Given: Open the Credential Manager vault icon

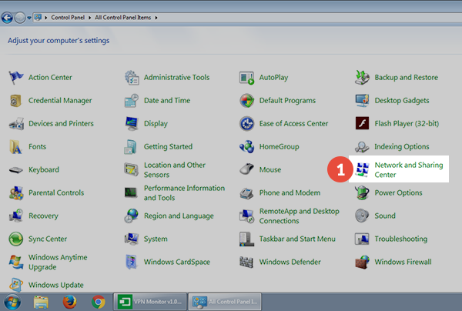Looking at the screenshot, I should point(15,101).
